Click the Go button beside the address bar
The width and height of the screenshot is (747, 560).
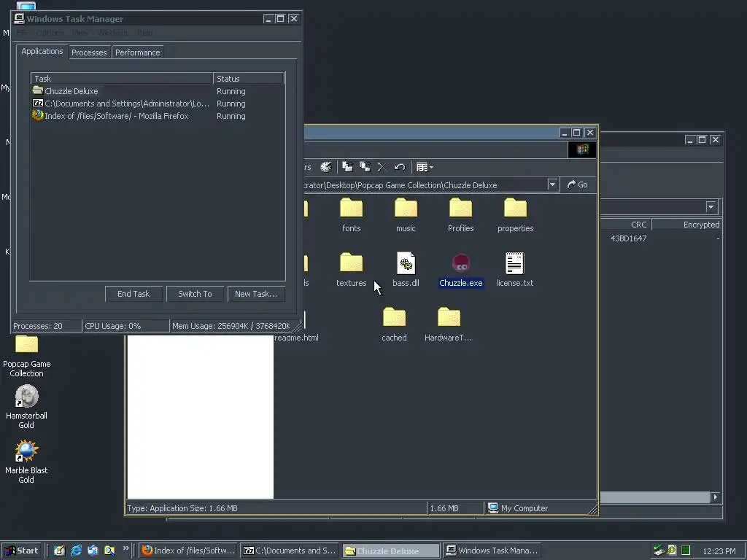click(578, 184)
